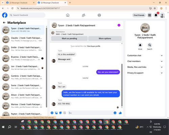Click Tyson's phone number message
Image resolution: width=169 pixels, height=135 pixels.
point(64,104)
